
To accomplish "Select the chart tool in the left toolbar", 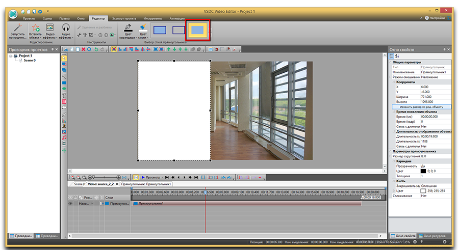I will [x=64, y=120].
